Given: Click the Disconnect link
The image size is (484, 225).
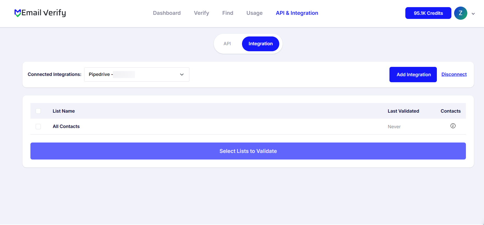Looking at the screenshot, I should pos(454,74).
